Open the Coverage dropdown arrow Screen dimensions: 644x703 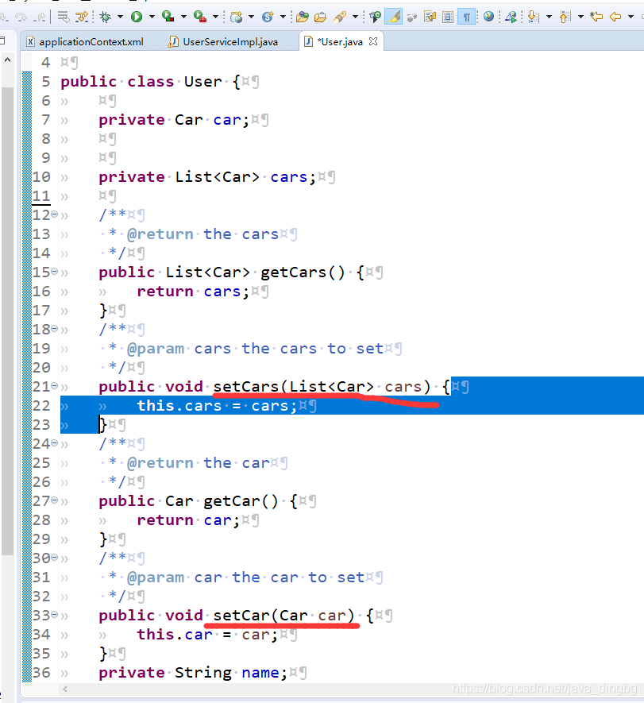point(183,17)
